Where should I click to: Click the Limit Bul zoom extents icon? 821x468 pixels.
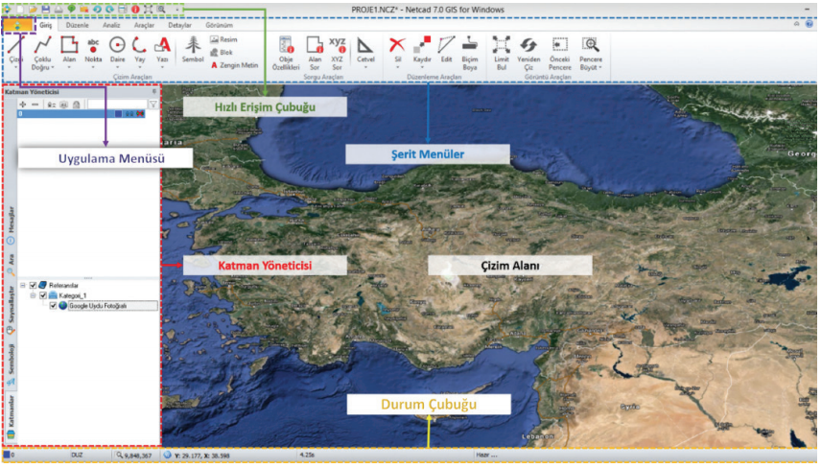[x=502, y=46]
